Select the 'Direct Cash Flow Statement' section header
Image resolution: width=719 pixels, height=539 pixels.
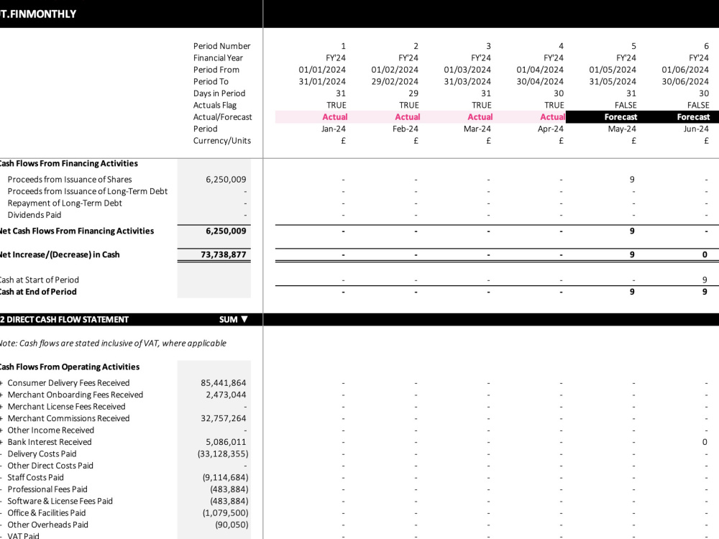point(65,320)
